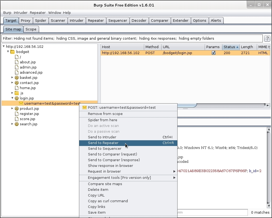Click the contact.jsp gear icon
The height and width of the screenshot is (218, 272).
pyautogui.click(x=17, y=83)
